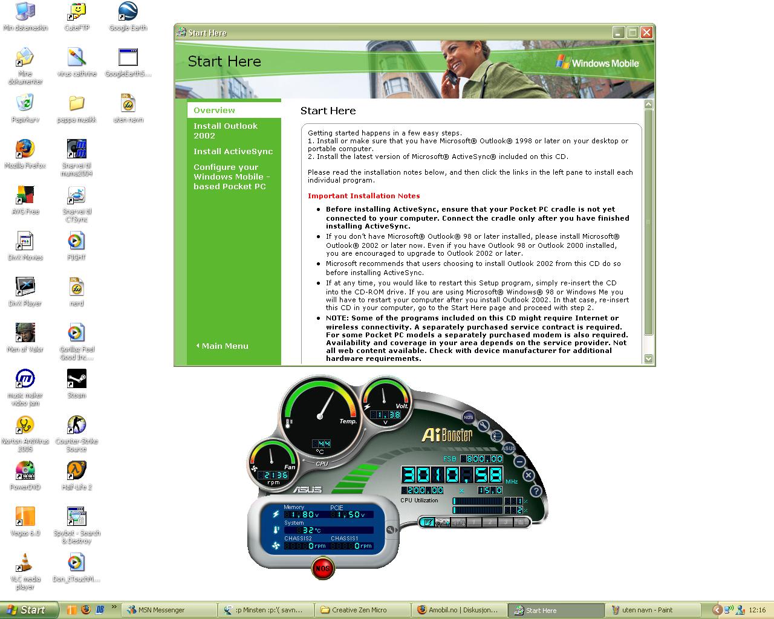
Task: Click the AiBooster list options button
Action: tap(497, 436)
